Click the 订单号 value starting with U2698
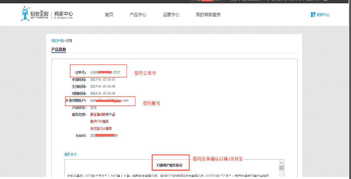Viewport: 351px width, 179px height. coord(105,73)
